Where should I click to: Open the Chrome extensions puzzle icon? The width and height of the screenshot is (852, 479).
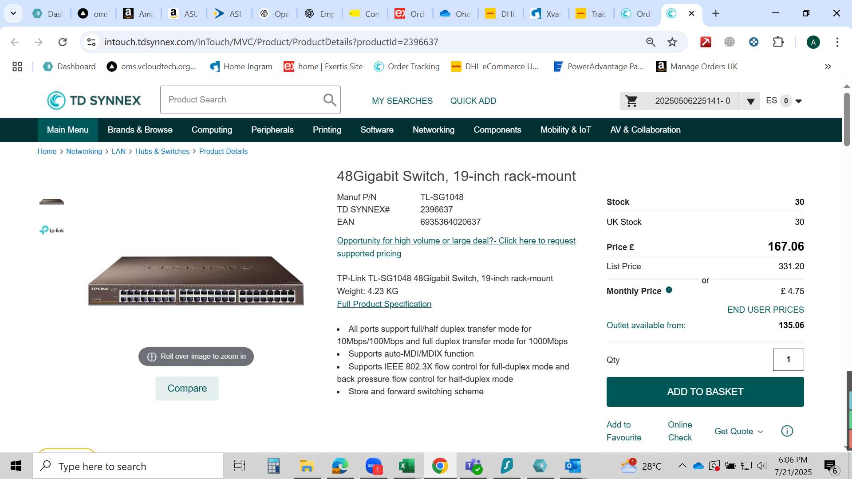click(x=778, y=42)
